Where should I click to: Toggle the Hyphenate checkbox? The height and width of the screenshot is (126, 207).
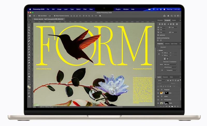coord(158,35)
